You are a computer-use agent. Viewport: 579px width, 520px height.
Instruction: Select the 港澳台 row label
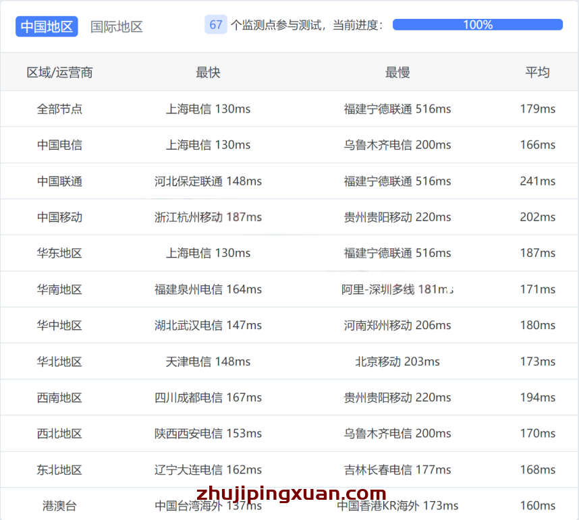point(59,506)
